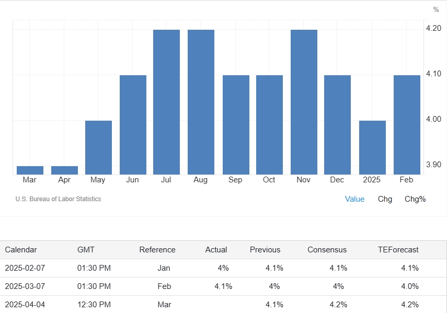Open the 2025-03-07 calendar row

[x=25, y=286]
